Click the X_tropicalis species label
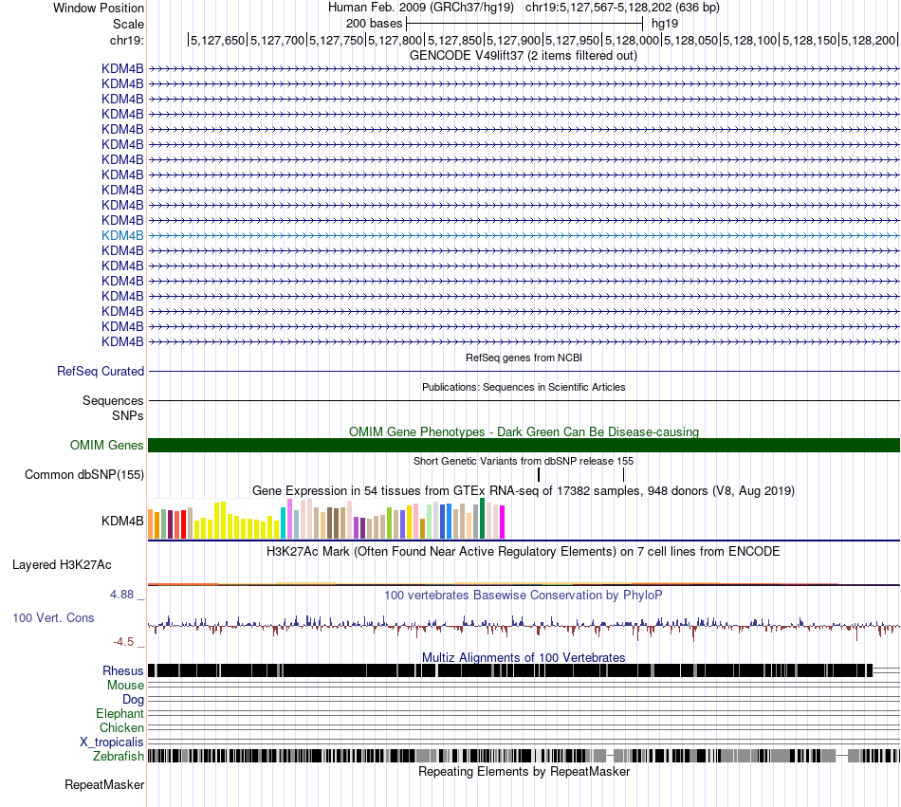Image resolution: width=901 pixels, height=807 pixels. 112,743
